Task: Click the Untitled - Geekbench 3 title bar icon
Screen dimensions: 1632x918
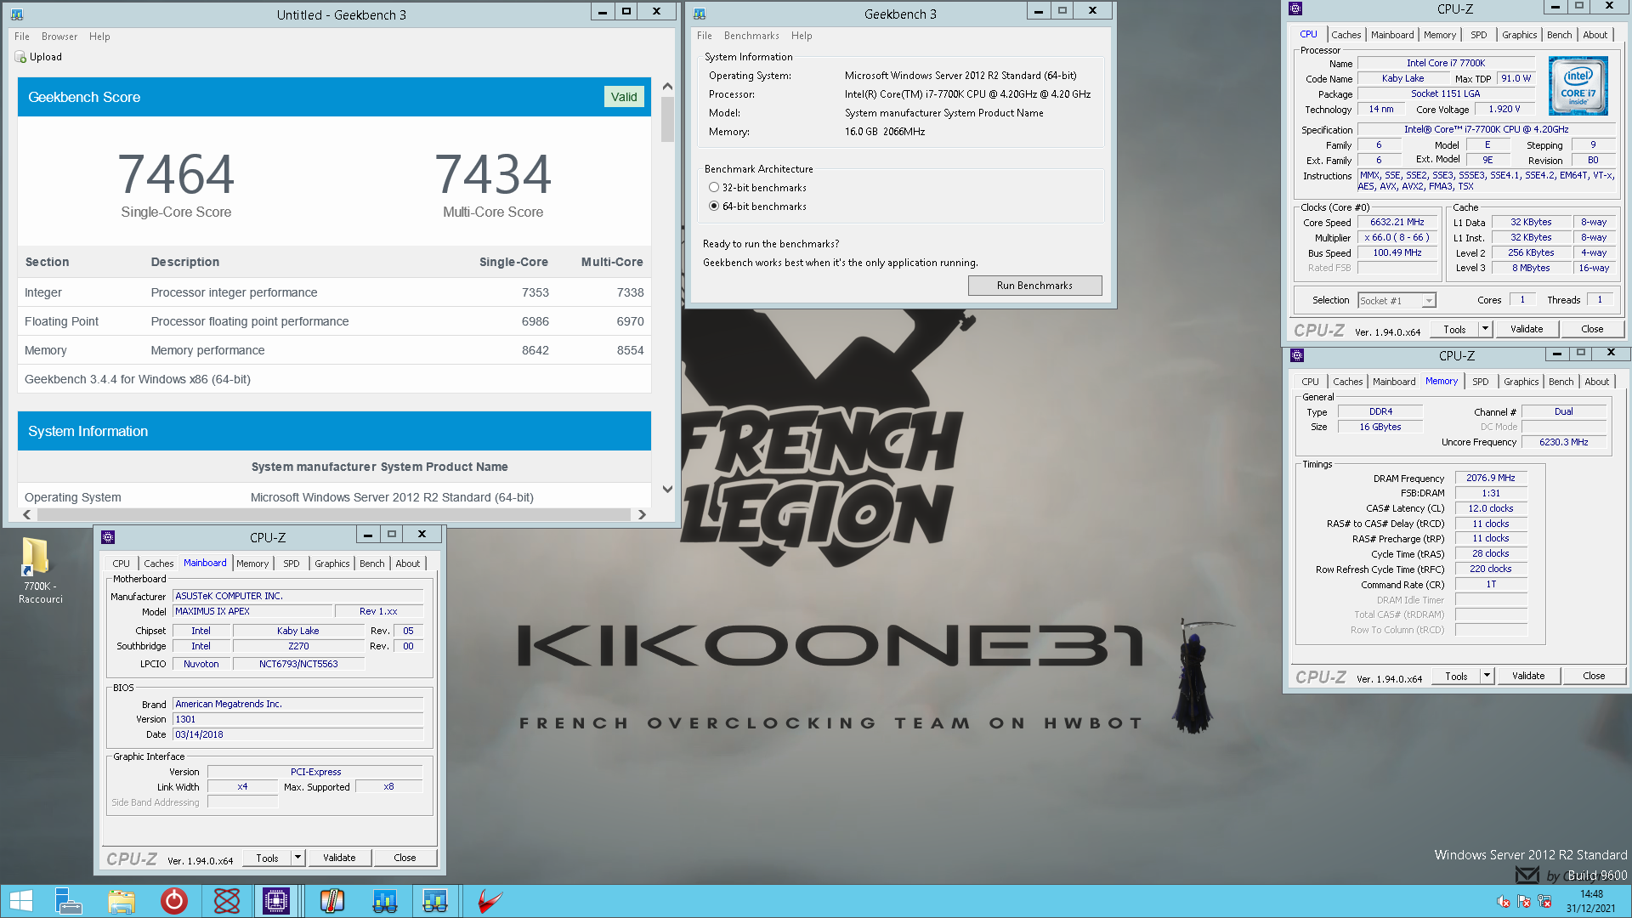Action: pos(17,14)
